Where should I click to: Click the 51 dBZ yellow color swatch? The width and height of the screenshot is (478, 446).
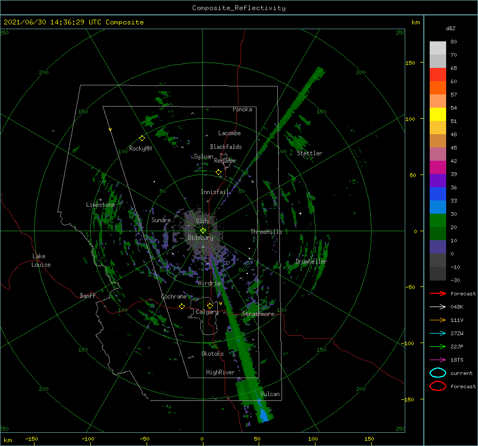point(438,115)
